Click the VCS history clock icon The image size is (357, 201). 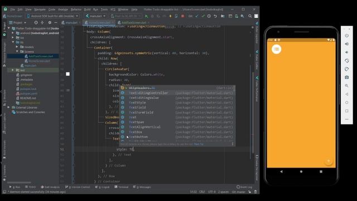point(209,16)
